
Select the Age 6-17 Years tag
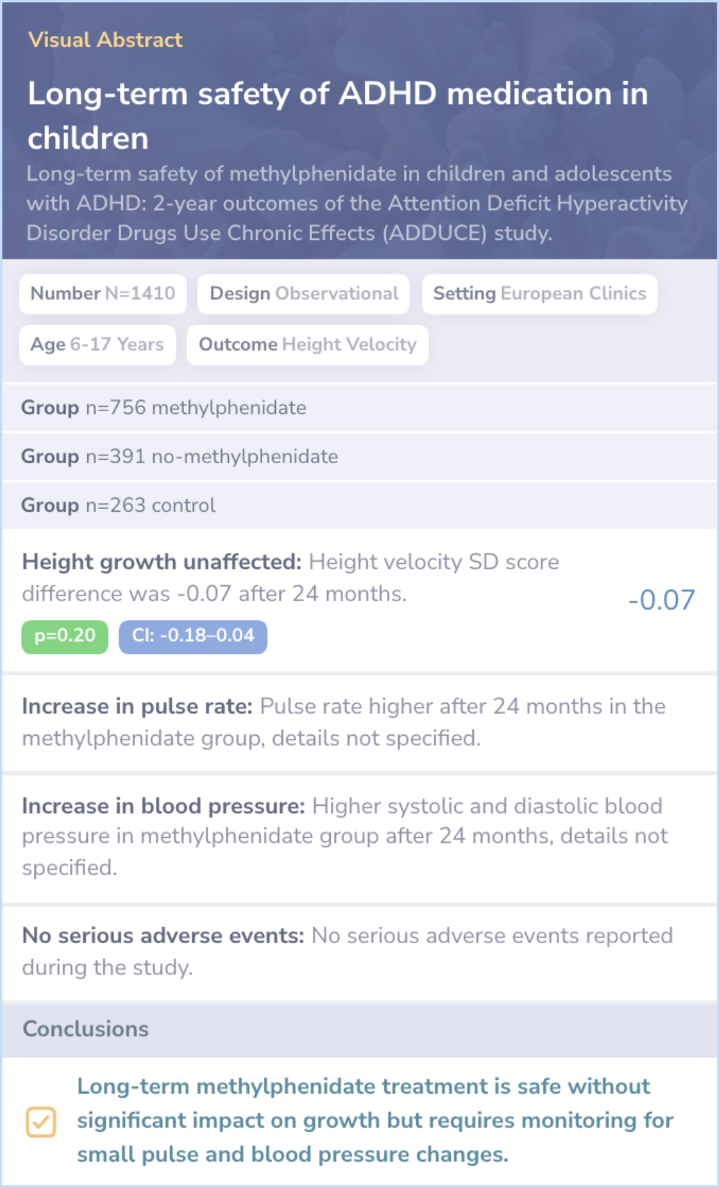tap(98, 345)
